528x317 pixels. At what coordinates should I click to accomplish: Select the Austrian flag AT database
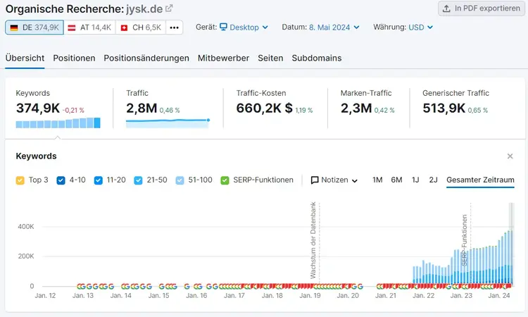(x=89, y=27)
